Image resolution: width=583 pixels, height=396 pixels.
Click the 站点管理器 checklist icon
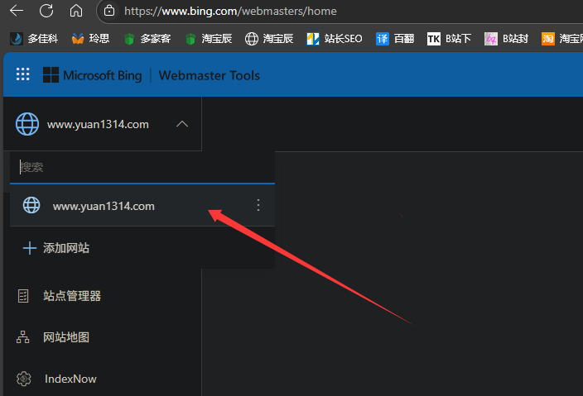23,296
